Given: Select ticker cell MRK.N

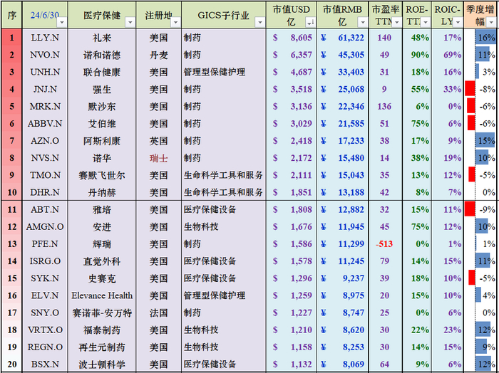Looking at the screenshot, I should coord(45,106).
